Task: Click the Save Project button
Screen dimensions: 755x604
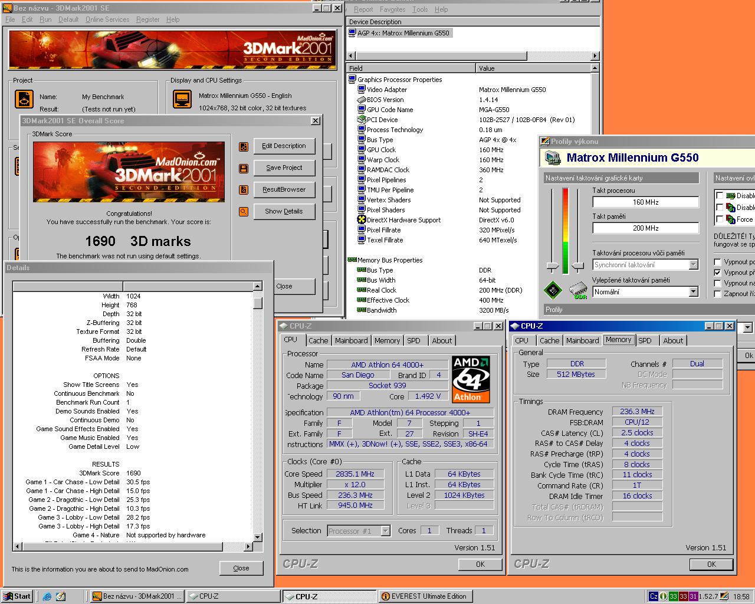Action: coord(284,168)
